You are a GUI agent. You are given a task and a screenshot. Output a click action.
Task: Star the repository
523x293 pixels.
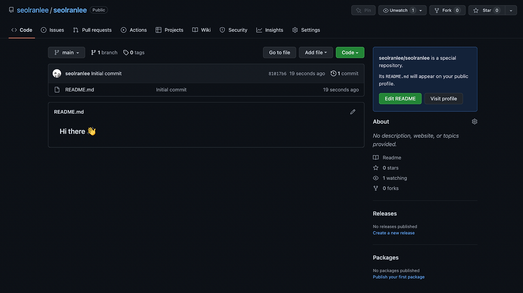click(x=487, y=10)
